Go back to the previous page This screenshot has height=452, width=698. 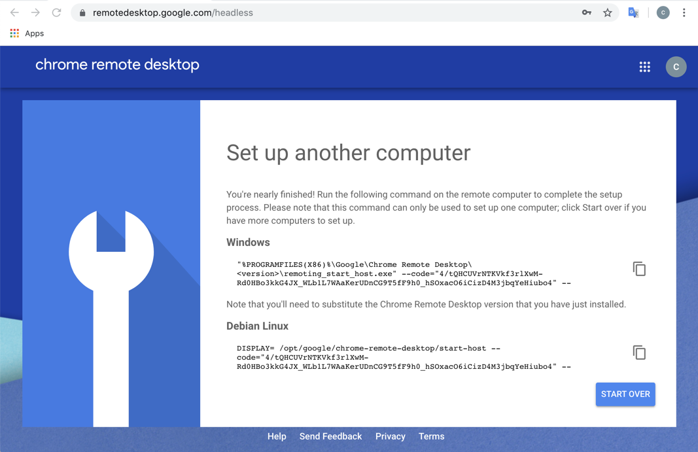click(x=14, y=12)
